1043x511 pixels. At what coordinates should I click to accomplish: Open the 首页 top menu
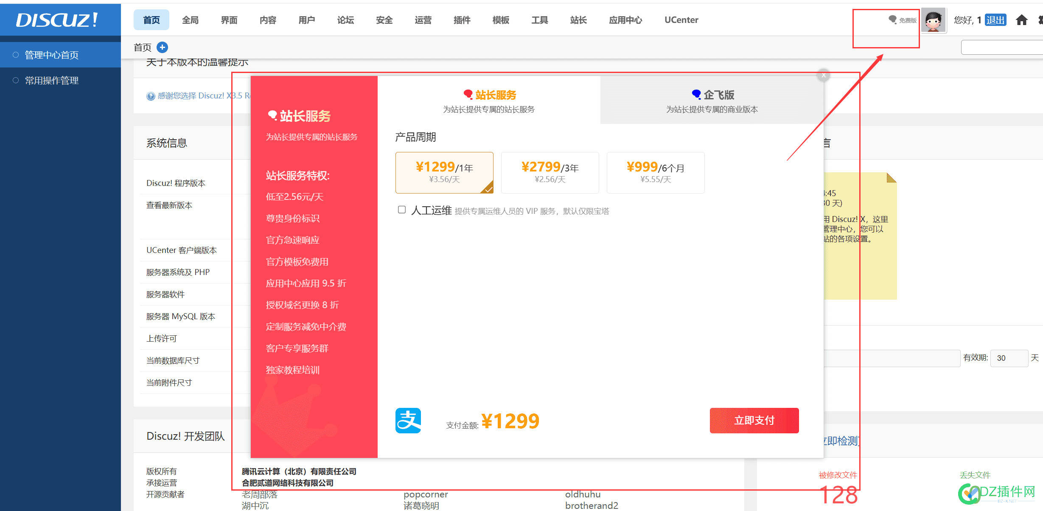pyautogui.click(x=151, y=20)
